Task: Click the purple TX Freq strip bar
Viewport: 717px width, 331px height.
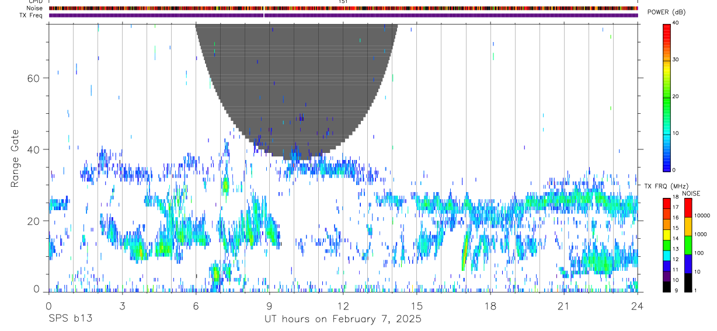Action: coord(343,15)
